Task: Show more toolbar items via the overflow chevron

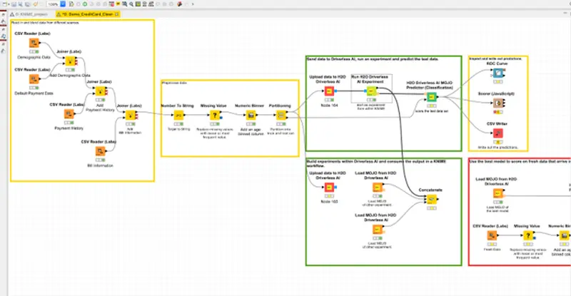Action: coord(193,4)
